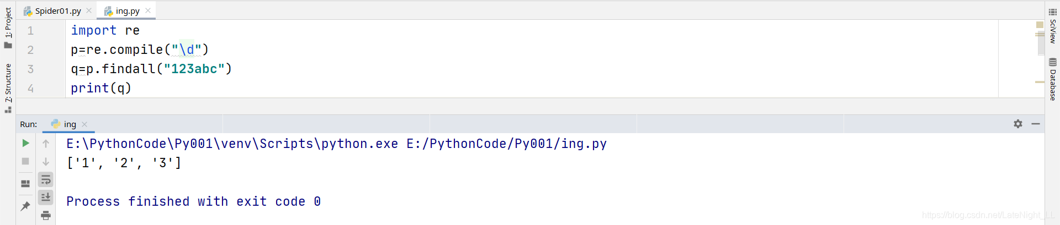Click the stop process square icon
Viewport: 1060px width, 225px height.
25,161
